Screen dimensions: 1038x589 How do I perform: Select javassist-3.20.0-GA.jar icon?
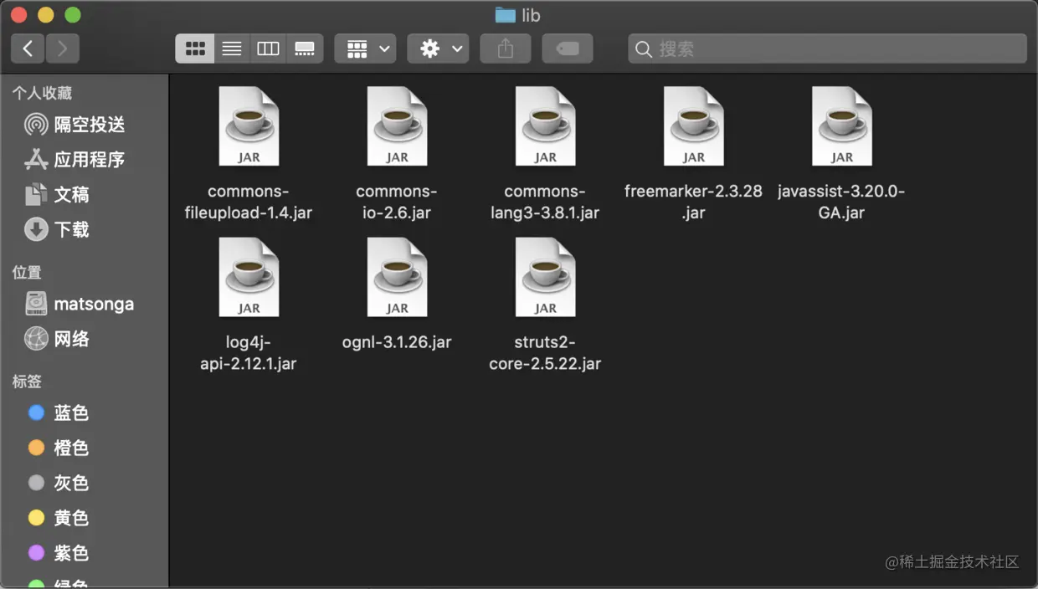pyautogui.click(x=841, y=126)
